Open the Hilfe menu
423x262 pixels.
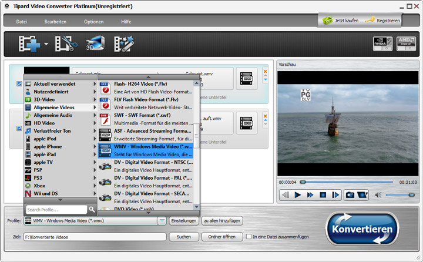126,22
